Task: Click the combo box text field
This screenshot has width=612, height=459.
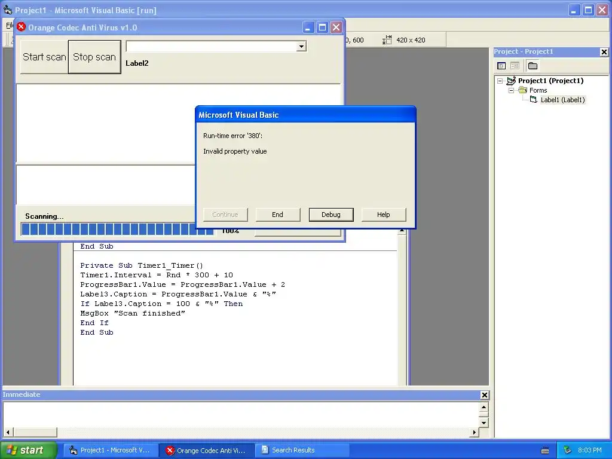Action: [211, 47]
